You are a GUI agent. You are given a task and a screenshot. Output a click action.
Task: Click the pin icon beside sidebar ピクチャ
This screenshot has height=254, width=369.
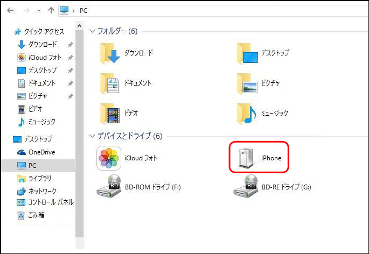tap(70, 96)
